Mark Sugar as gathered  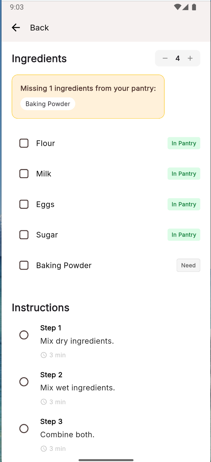[24, 235]
